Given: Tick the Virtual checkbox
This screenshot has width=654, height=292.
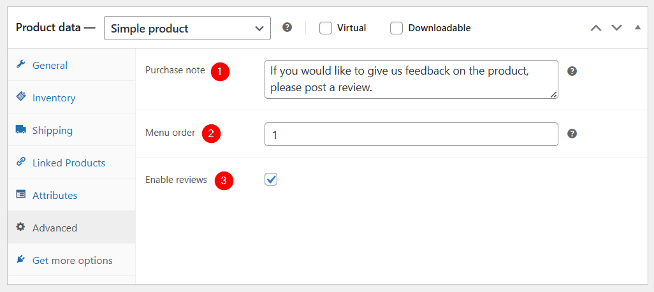Looking at the screenshot, I should (326, 28).
